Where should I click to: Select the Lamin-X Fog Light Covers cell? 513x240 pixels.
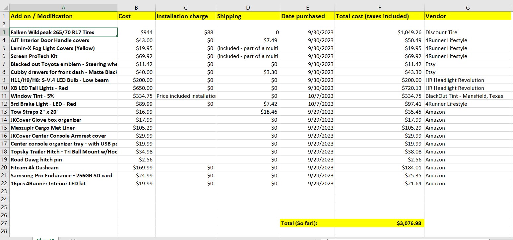(63, 48)
